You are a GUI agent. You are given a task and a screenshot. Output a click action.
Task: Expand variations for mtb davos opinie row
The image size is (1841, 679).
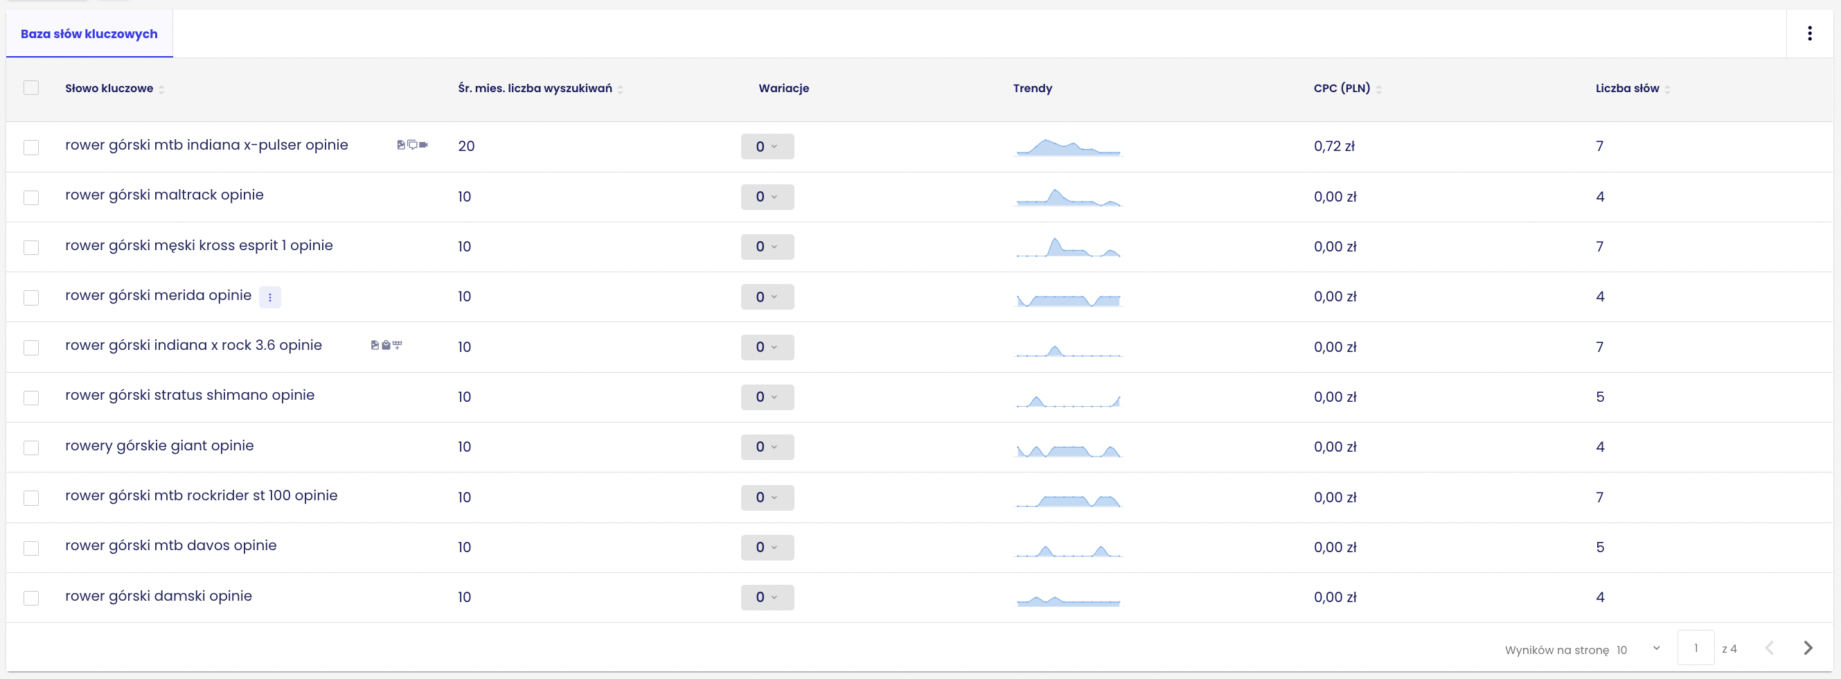pos(767,547)
